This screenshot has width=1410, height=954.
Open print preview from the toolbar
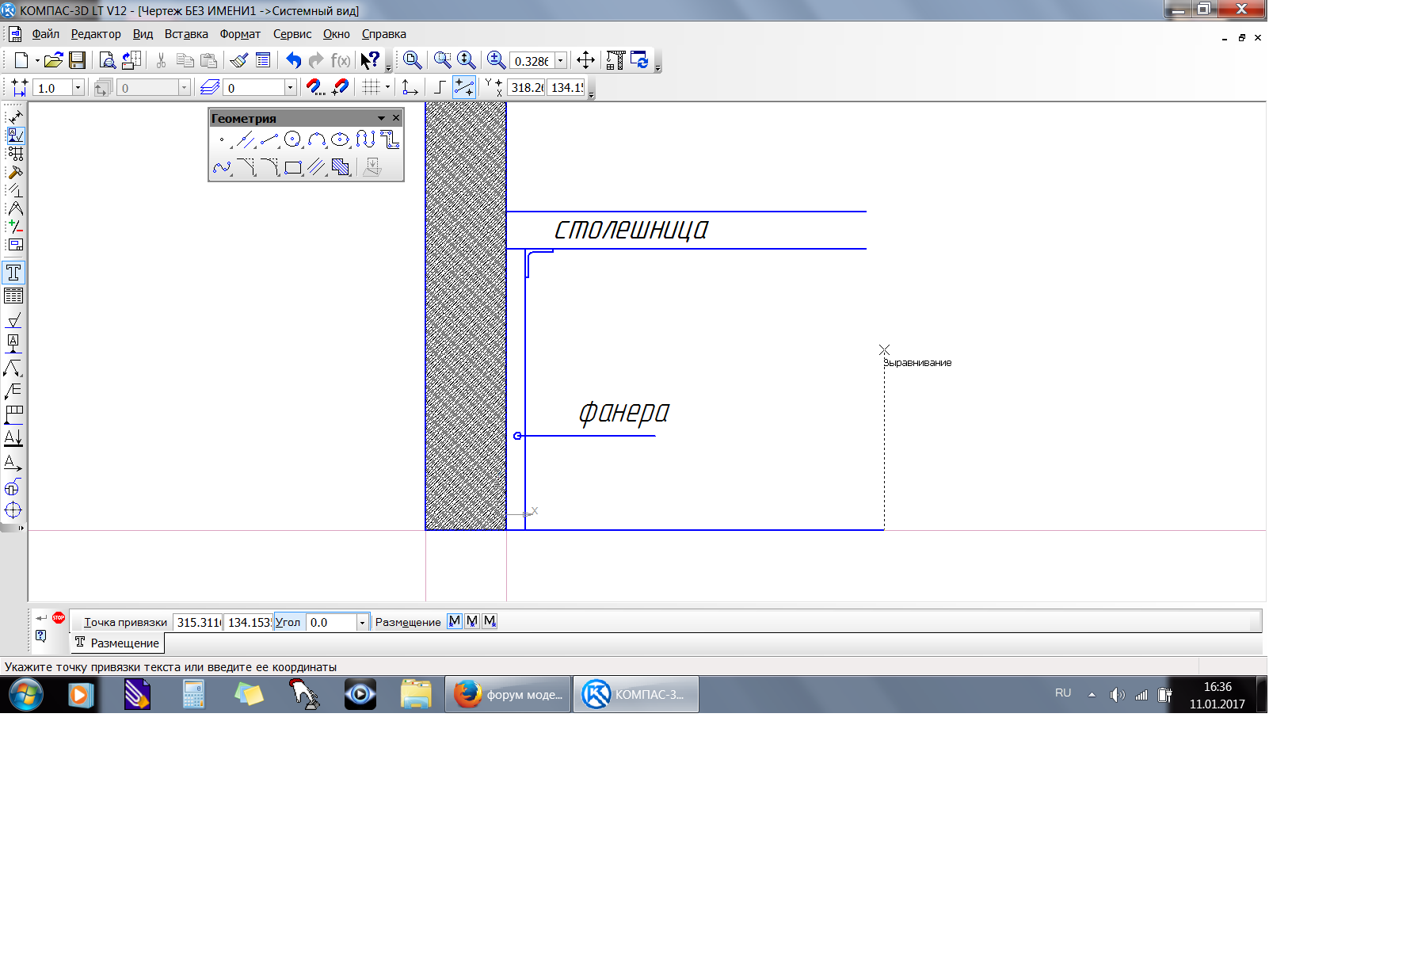pos(107,60)
